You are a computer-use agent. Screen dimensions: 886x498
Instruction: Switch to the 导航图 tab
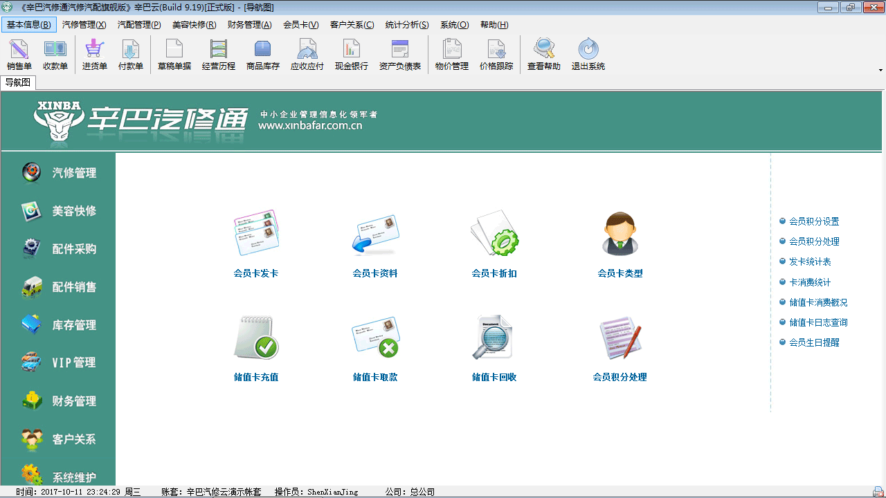[18, 82]
